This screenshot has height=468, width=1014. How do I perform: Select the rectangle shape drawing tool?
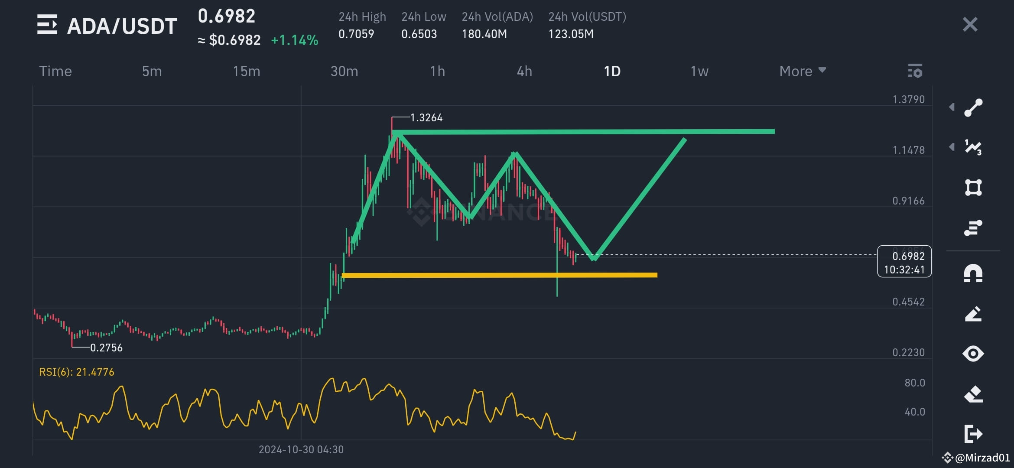[x=973, y=188]
